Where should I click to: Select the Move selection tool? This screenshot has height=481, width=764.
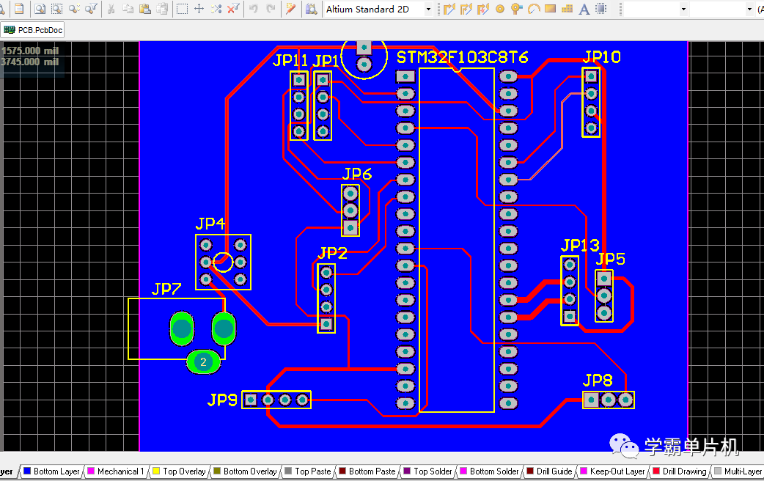[x=199, y=9]
